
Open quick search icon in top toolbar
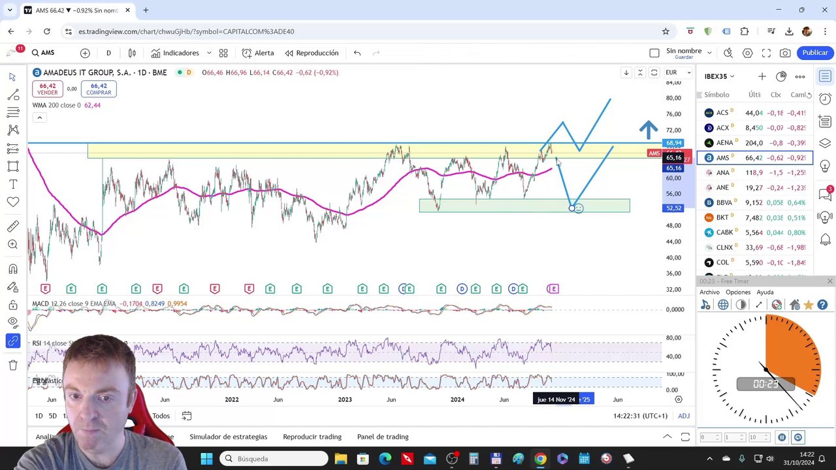728,53
